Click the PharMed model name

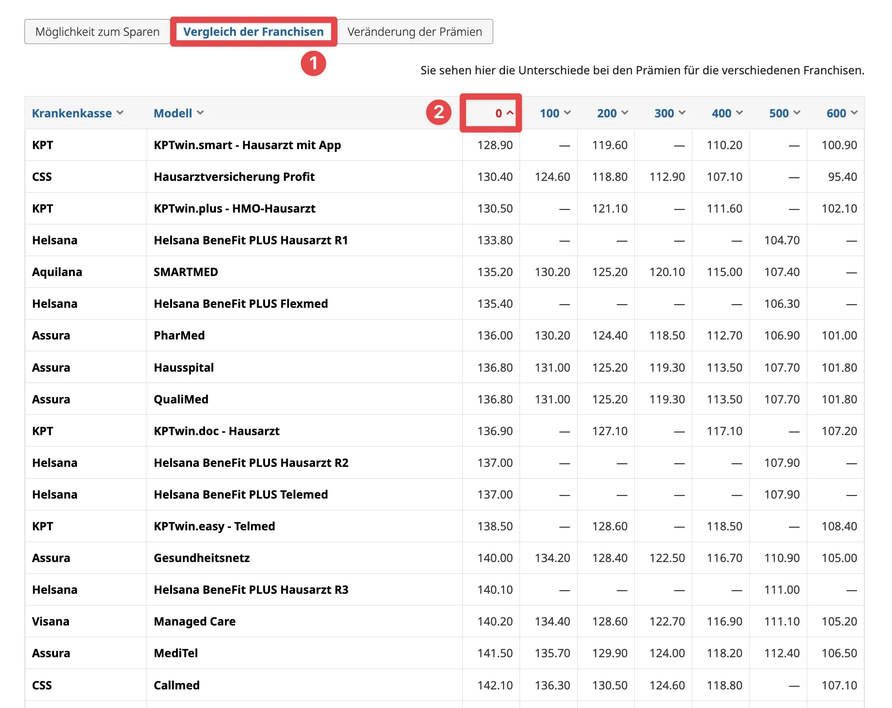point(179,335)
